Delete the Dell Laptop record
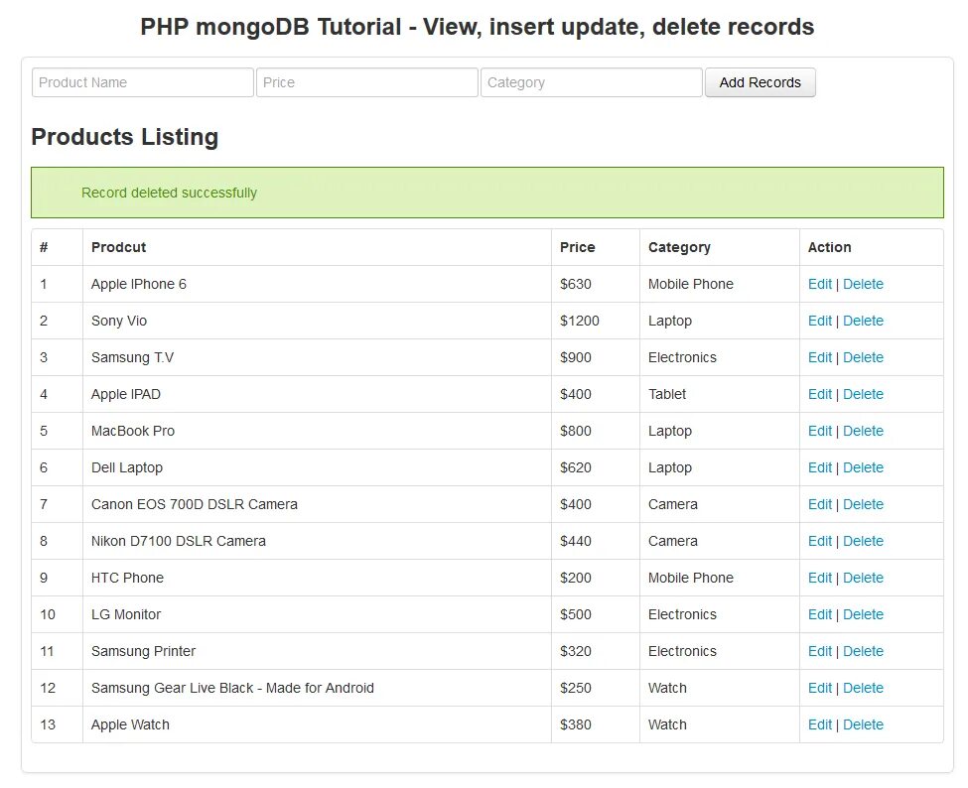Image resolution: width=968 pixels, height=788 pixels. [863, 467]
